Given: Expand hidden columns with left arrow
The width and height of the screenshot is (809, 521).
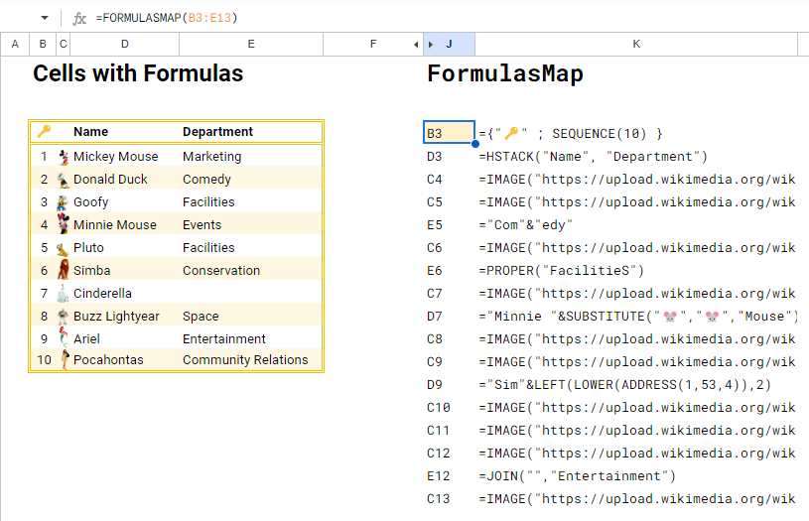Looking at the screenshot, I should (416, 45).
